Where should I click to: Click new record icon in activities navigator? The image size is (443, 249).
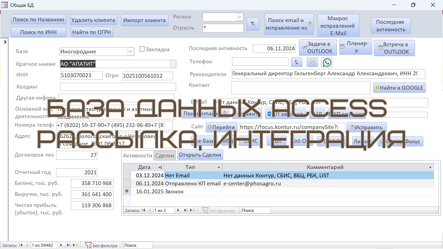[193, 210]
